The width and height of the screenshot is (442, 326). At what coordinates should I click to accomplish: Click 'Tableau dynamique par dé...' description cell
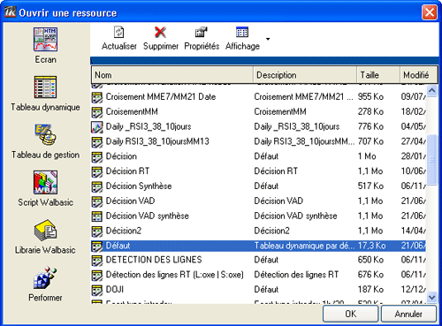coord(304,246)
